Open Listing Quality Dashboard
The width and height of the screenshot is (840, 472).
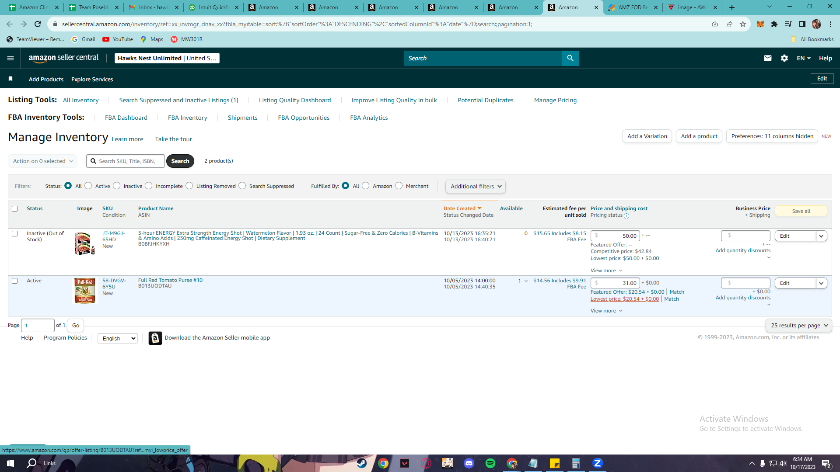click(295, 100)
